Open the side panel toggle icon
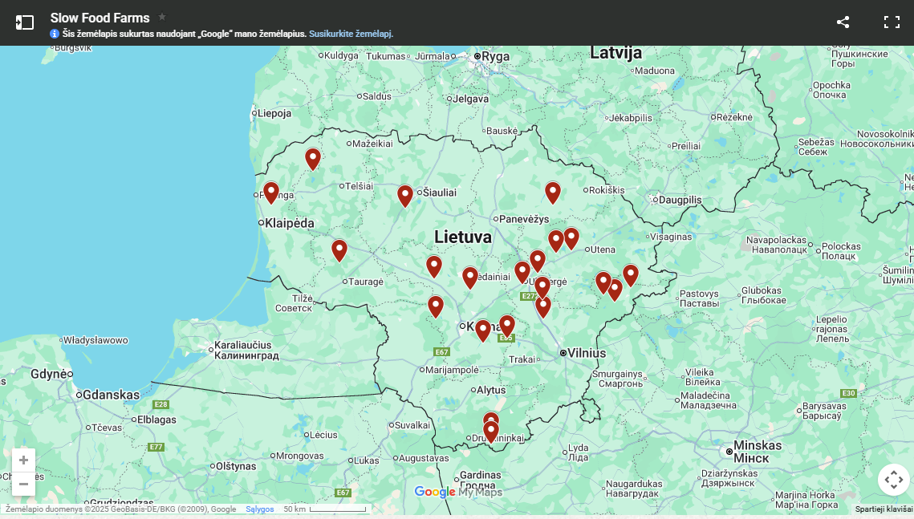 pyautogui.click(x=25, y=22)
